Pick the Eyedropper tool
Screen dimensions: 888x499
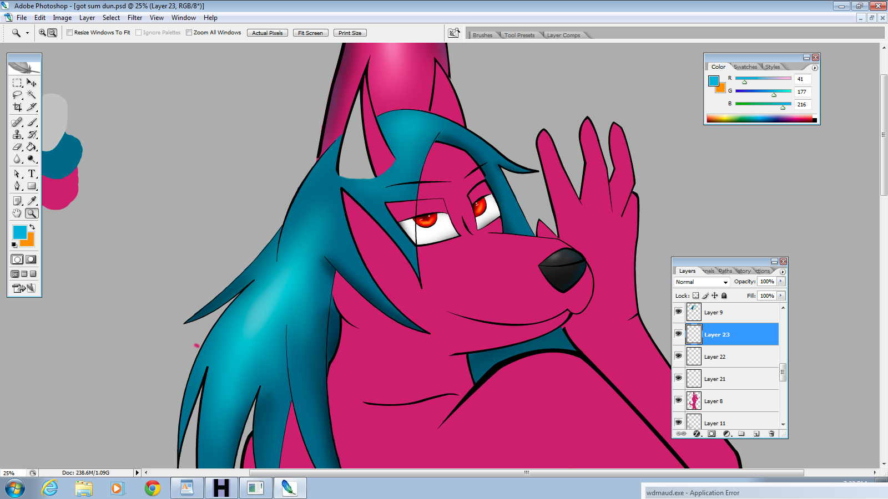point(32,201)
